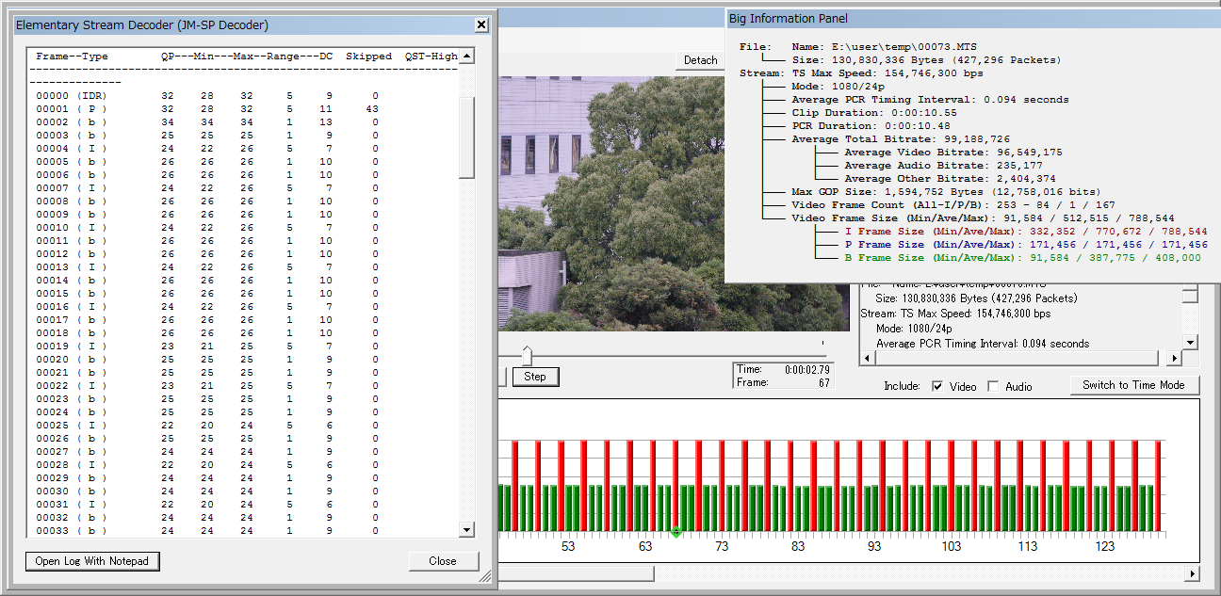Click the frame chart horizontal scrollbar thumb
This screenshot has height=596, width=1221.
tap(576, 572)
